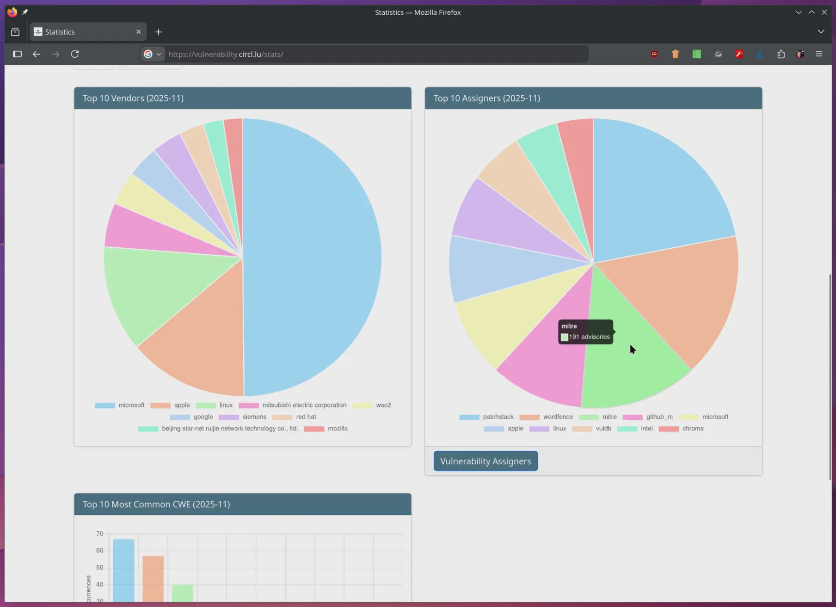
Task: Click the orange trash can extension icon
Action: pyautogui.click(x=675, y=54)
